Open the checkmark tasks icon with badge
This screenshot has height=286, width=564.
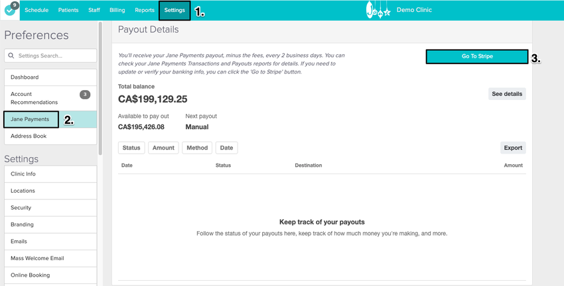click(x=10, y=10)
